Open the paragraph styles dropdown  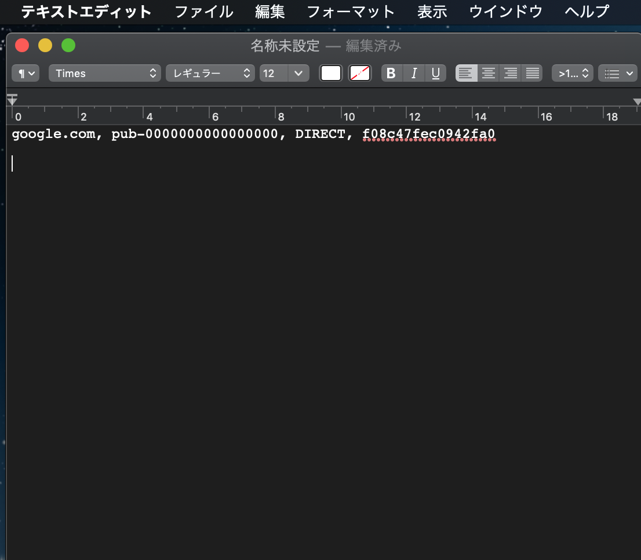26,74
